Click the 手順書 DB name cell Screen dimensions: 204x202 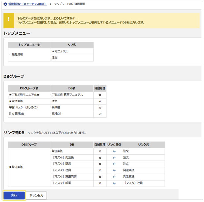pyautogui.click(x=72, y=108)
